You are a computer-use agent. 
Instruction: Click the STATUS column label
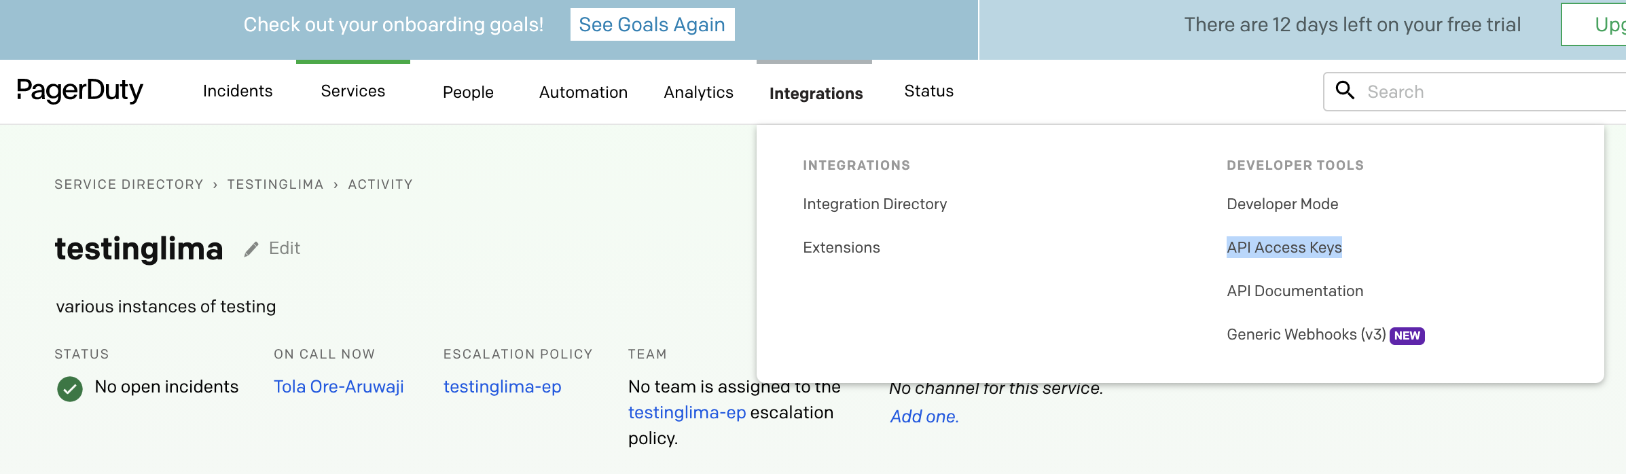(82, 354)
